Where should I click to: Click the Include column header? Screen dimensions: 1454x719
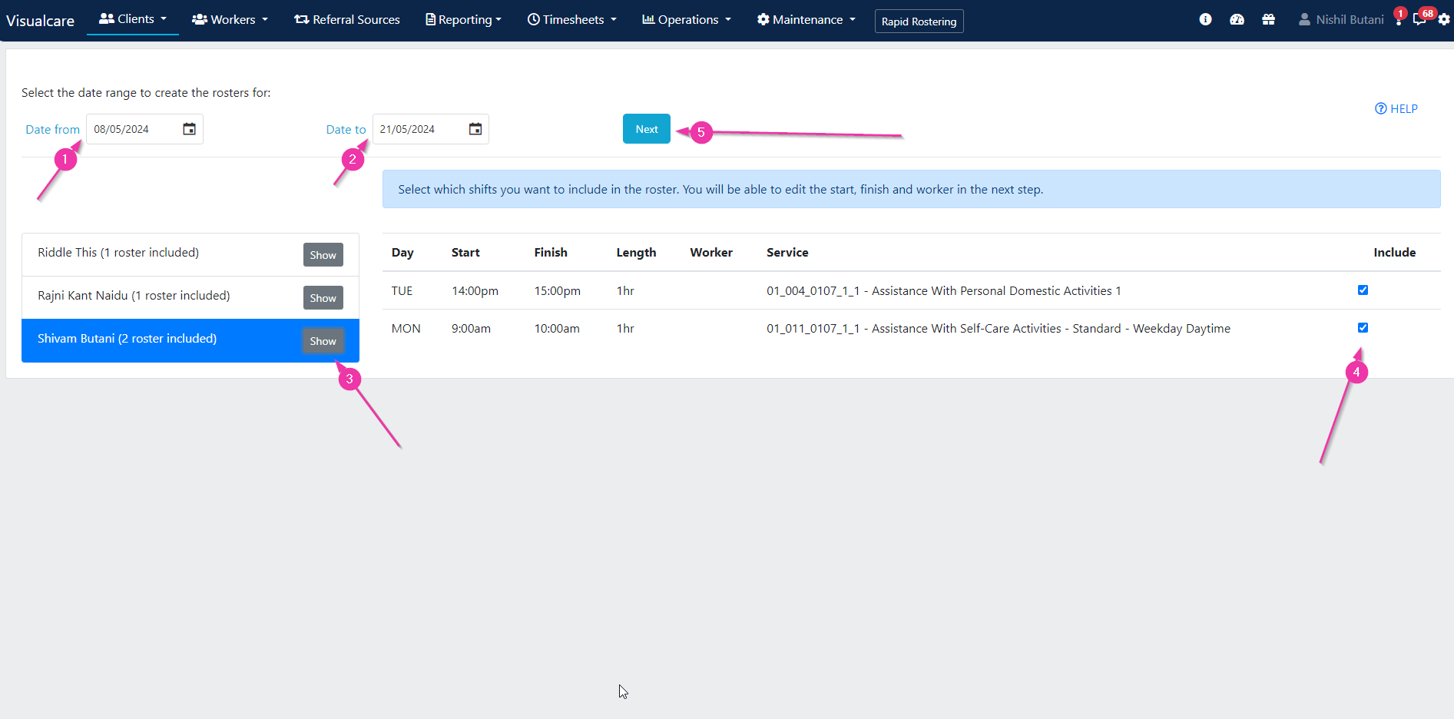coord(1395,252)
